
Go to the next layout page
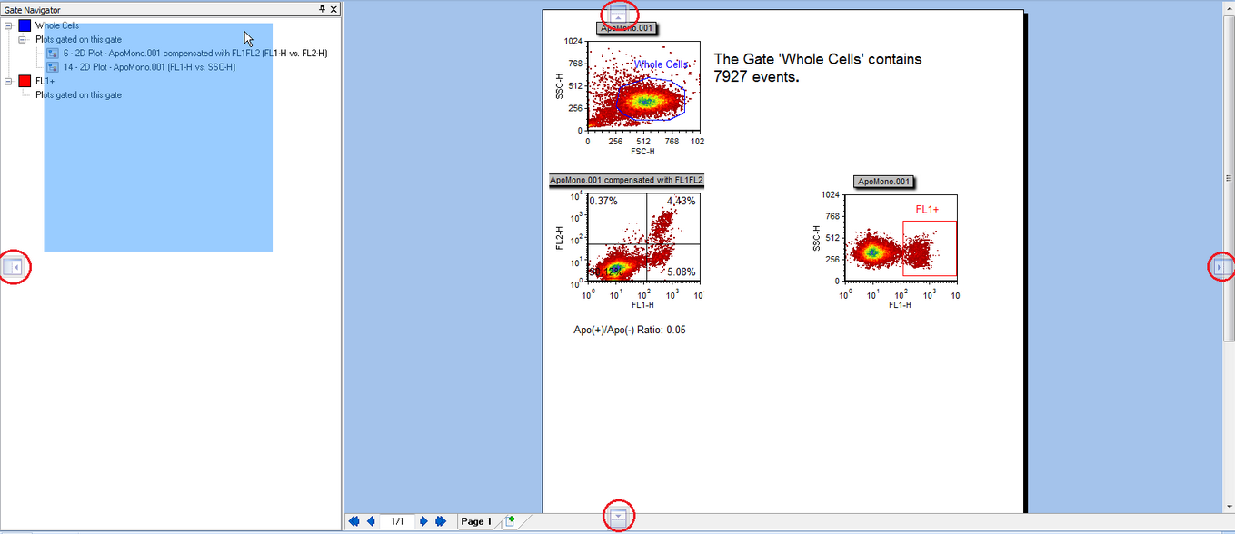click(x=423, y=521)
